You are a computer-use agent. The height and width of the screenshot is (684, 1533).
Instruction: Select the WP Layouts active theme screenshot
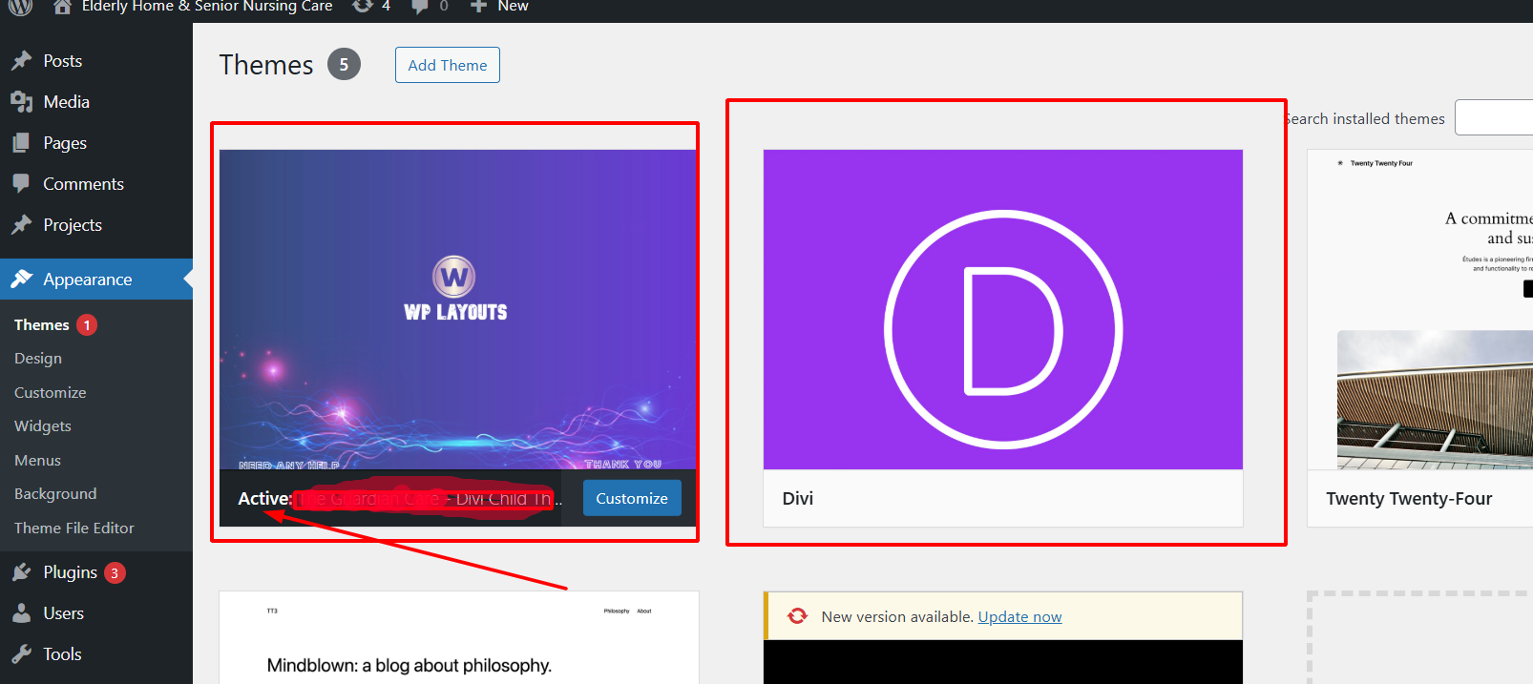458,309
